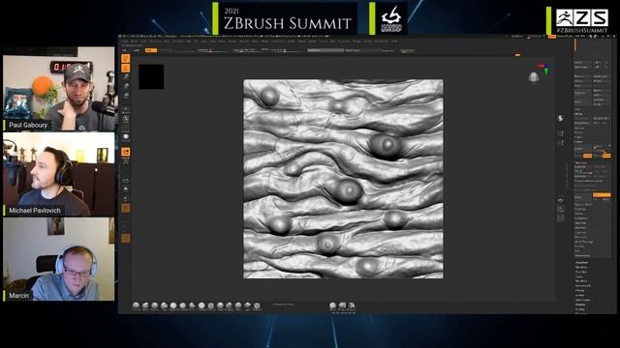
Task: Open the Document menu in ZBrush menu bar
Action: coord(155,41)
